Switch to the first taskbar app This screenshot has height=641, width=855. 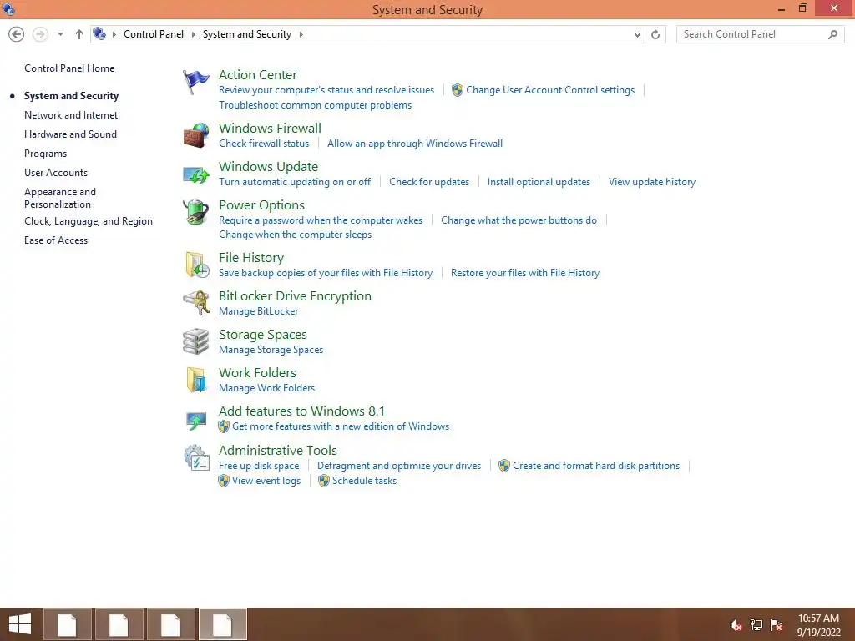click(x=67, y=624)
